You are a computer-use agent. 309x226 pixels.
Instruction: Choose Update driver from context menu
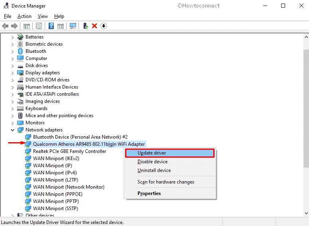pos(152,153)
